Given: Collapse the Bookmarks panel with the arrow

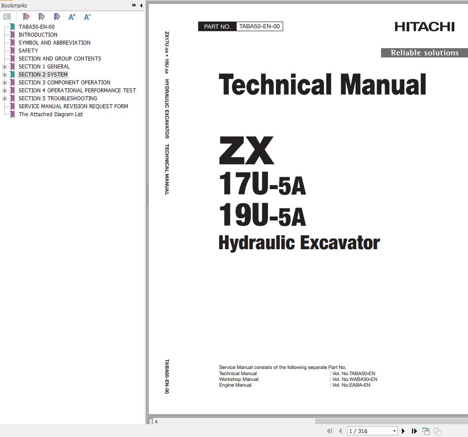Looking at the screenshot, I should click(x=141, y=6).
